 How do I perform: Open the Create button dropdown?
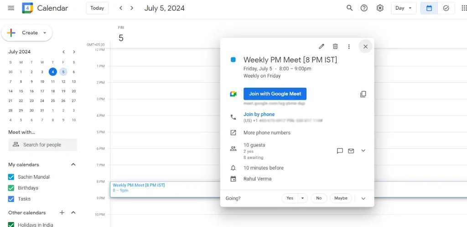pyautogui.click(x=45, y=33)
